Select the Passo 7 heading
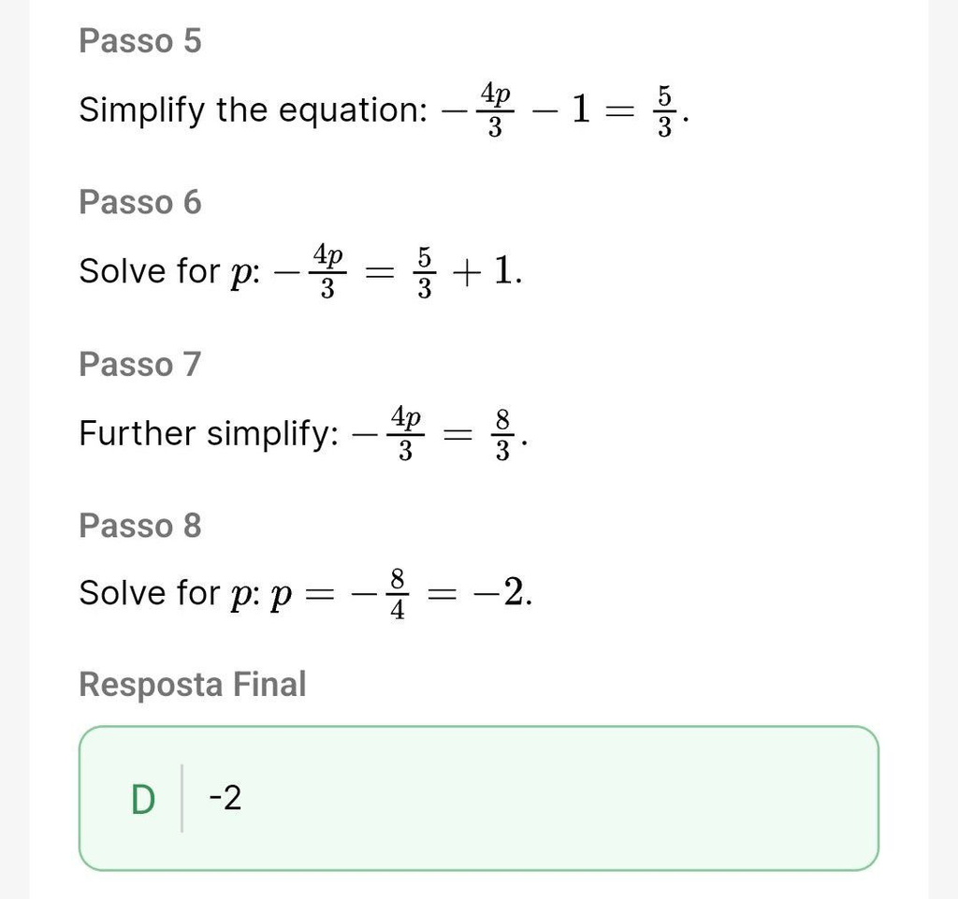958x899 pixels. 140,364
